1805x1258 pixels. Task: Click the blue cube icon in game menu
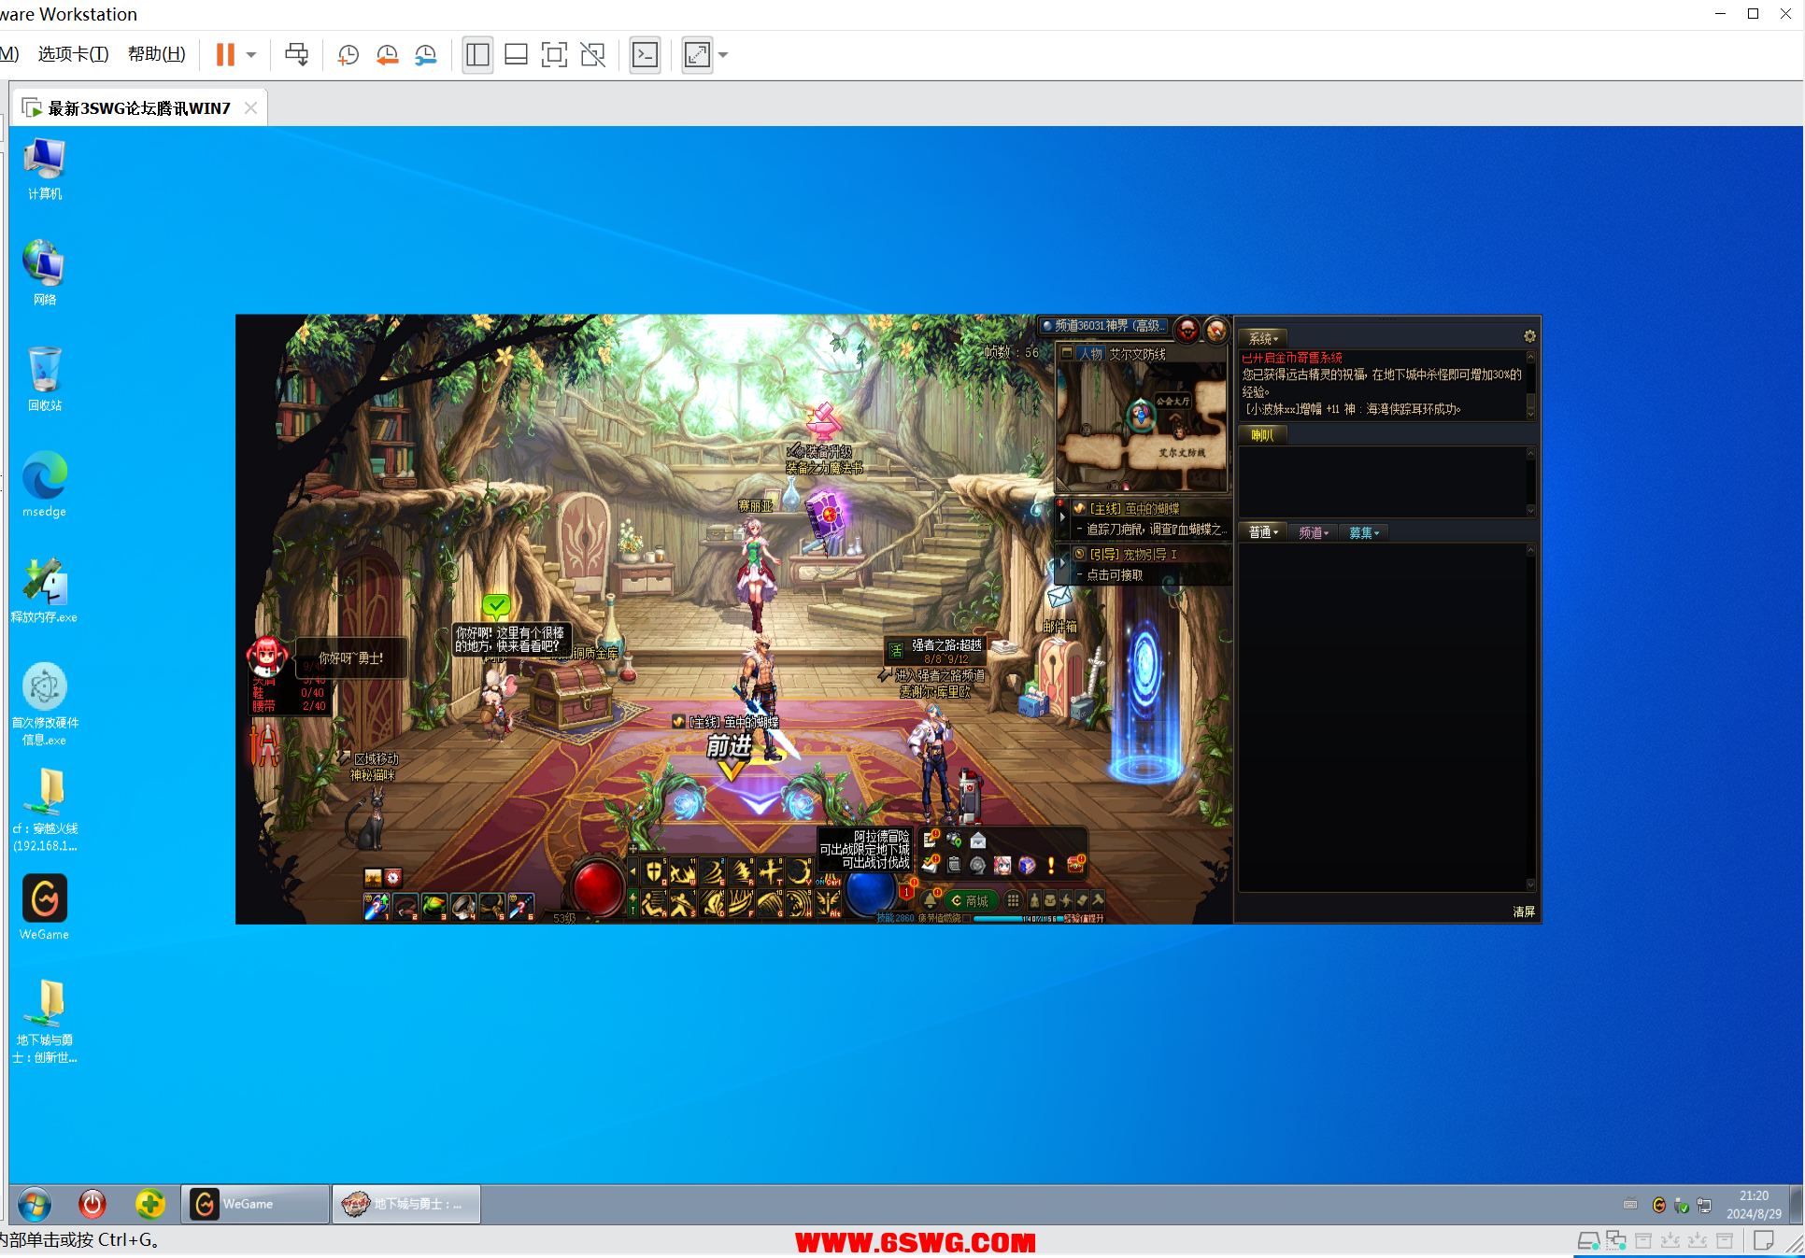[x=1027, y=866]
